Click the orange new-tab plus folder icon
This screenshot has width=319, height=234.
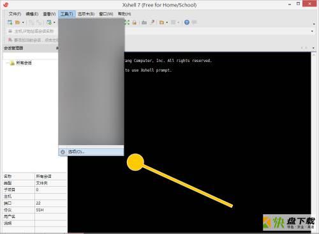coord(161,22)
